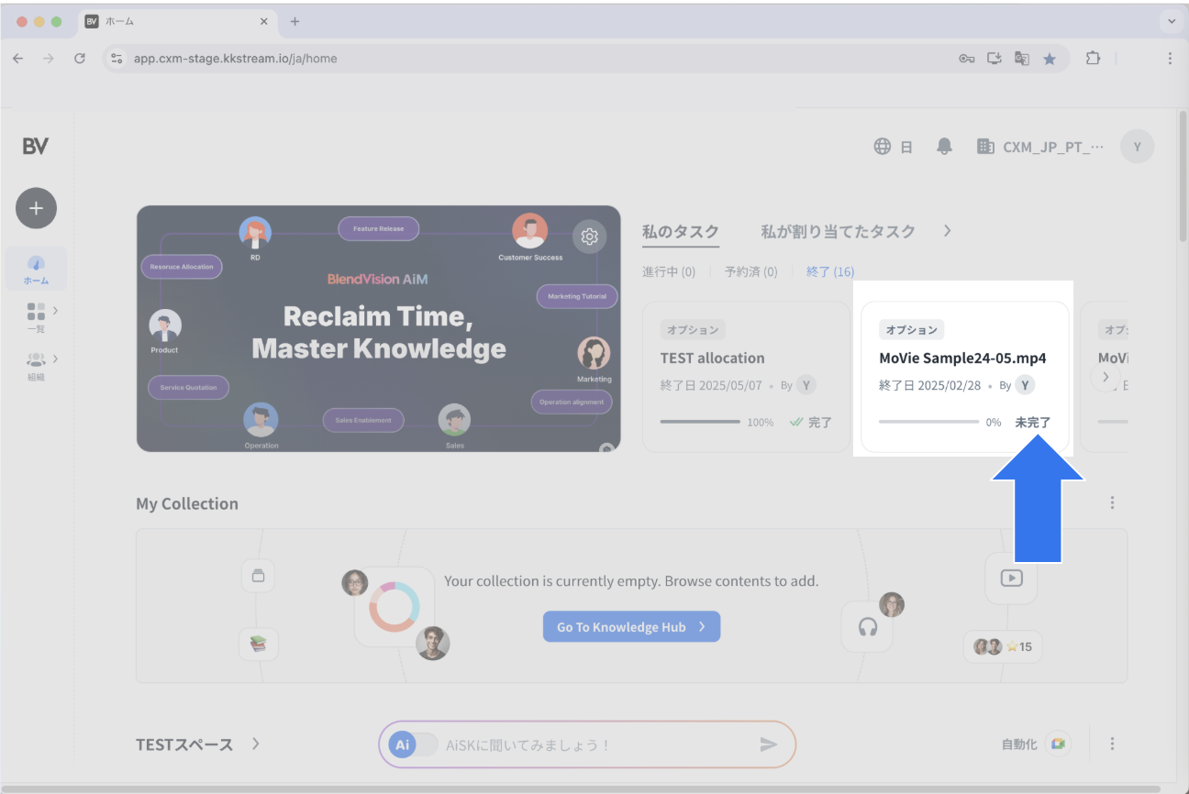The height and width of the screenshot is (794, 1189).
Task: Click the video play icon in collection
Action: tap(1011, 579)
